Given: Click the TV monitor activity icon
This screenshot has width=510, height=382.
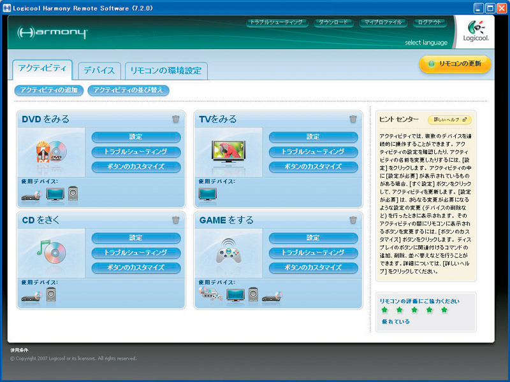Looking at the screenshot, I should (x=228, y=152).
